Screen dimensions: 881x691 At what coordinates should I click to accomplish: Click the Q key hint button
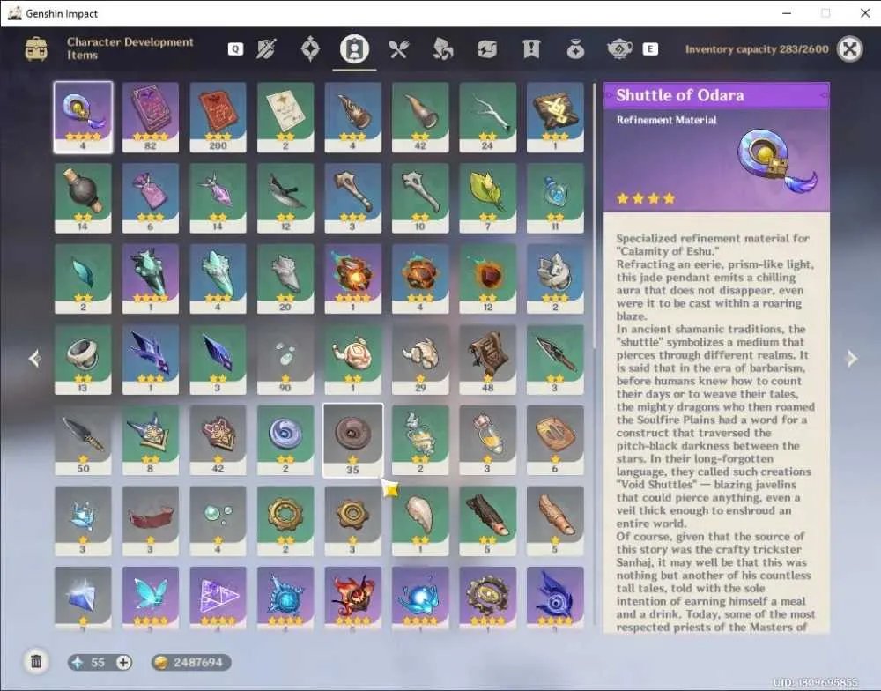click(x=235, y=48)
